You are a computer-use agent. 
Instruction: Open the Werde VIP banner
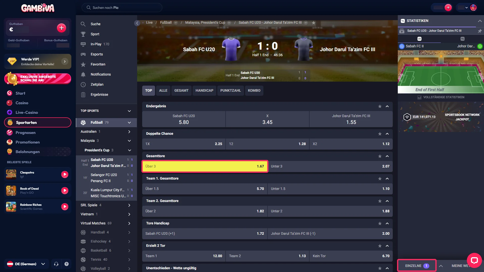(38, 61)
